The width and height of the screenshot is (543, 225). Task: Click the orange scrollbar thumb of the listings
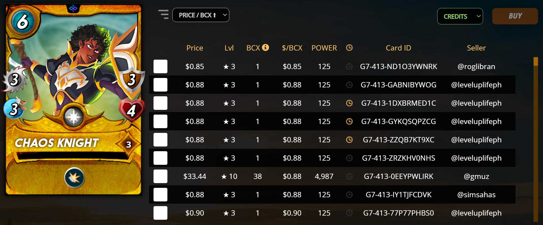click(x=536, y=61)
